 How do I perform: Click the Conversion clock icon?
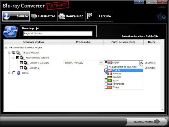tap(62, 16)
